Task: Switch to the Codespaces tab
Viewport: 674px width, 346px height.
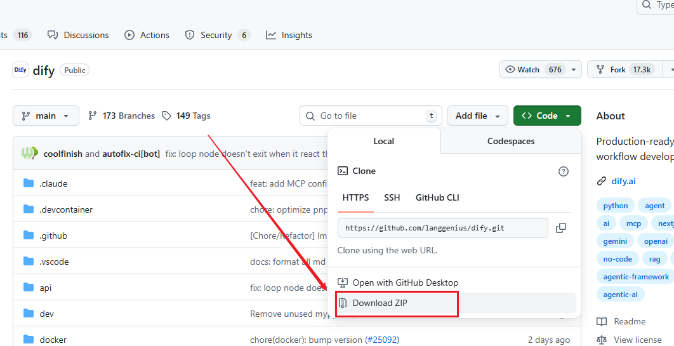Action: pyautogui.click(x=511, y=141)
